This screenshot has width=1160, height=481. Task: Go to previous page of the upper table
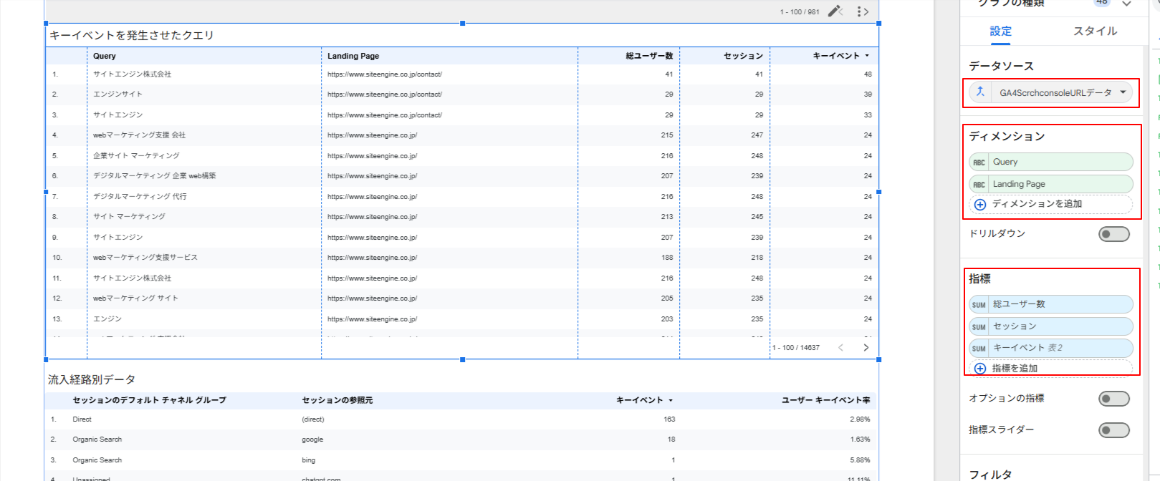841,11
